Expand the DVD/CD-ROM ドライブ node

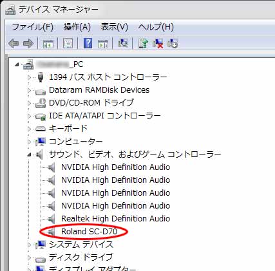coord(29,103)
